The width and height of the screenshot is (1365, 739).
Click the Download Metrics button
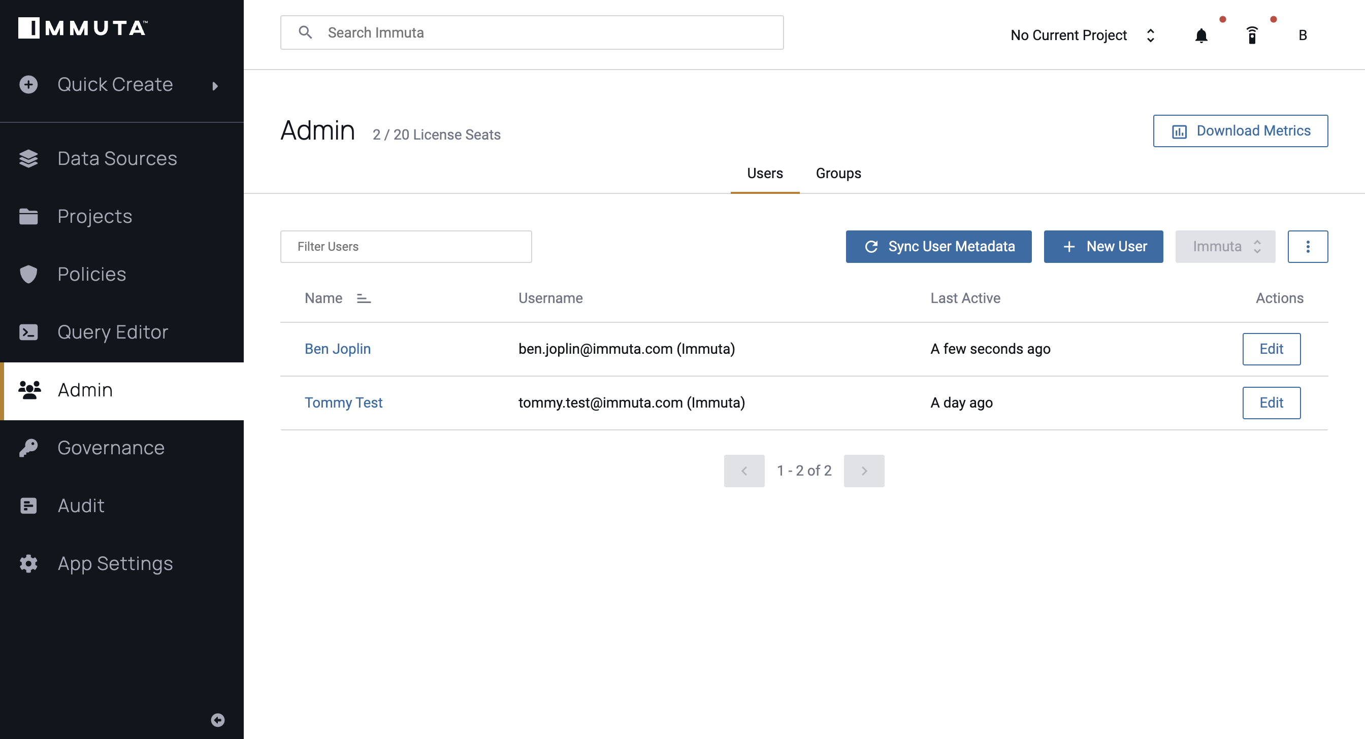(x=1240, y=131)
